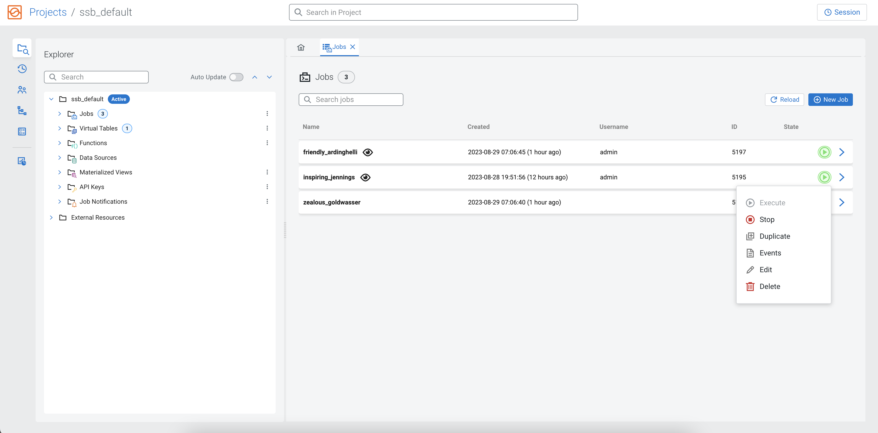Select Stop from the context menu
The height and width of the screenshot is (433, 878).
pos(766,220)
